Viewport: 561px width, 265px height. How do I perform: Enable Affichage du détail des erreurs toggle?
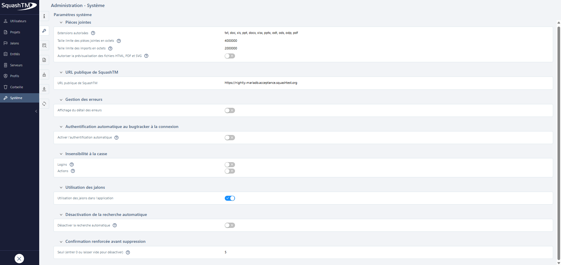click(230, 110)
